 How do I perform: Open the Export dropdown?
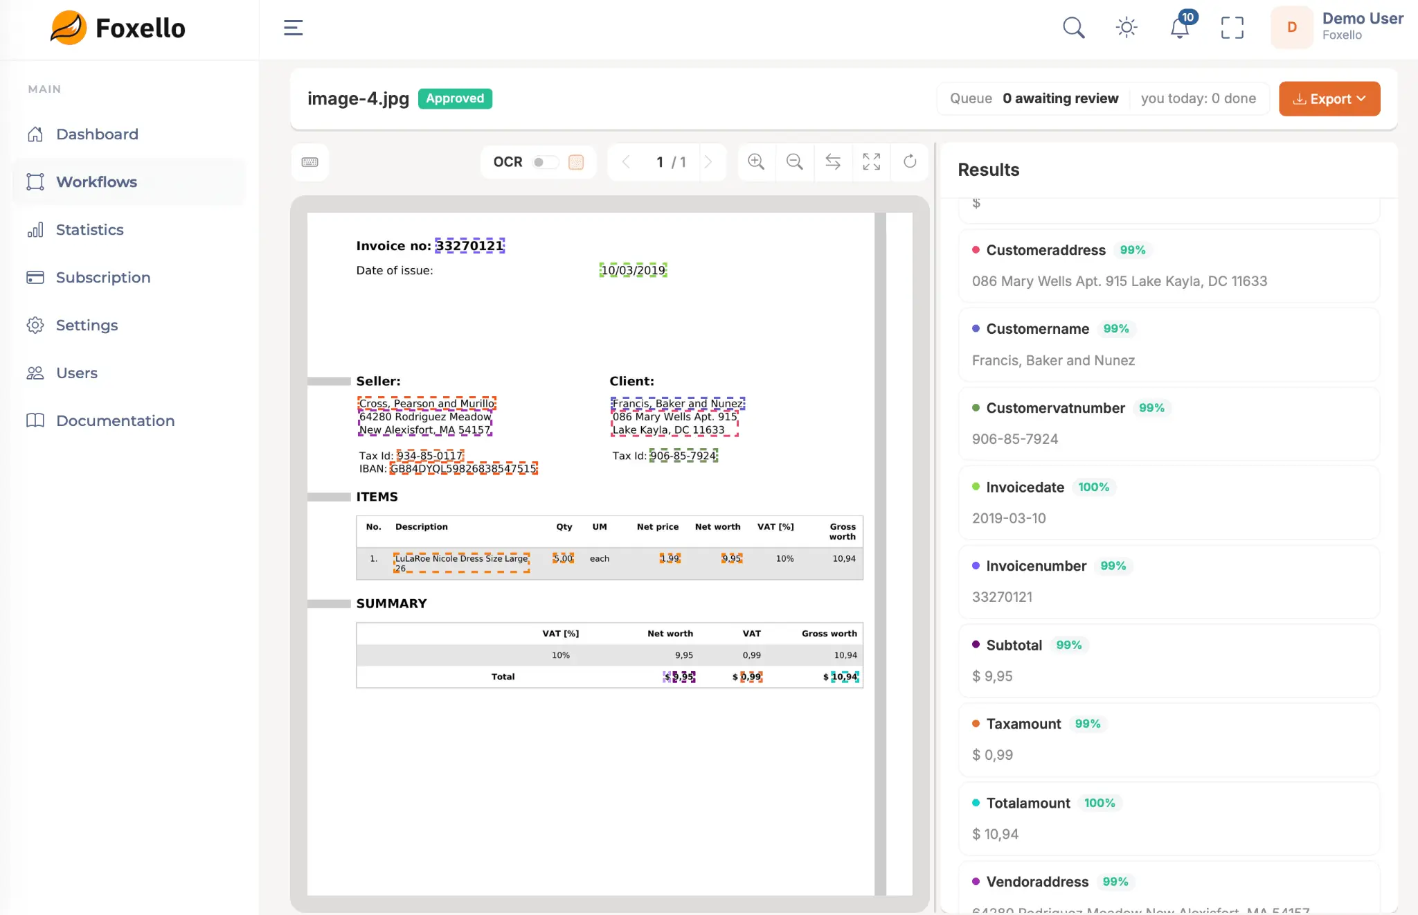(x=1329, y=99)
